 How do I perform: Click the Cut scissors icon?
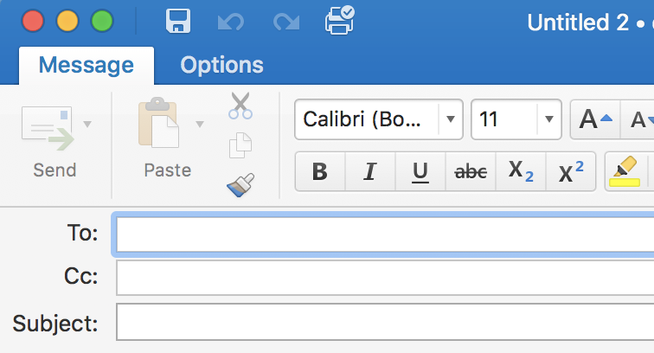[240, 106]
